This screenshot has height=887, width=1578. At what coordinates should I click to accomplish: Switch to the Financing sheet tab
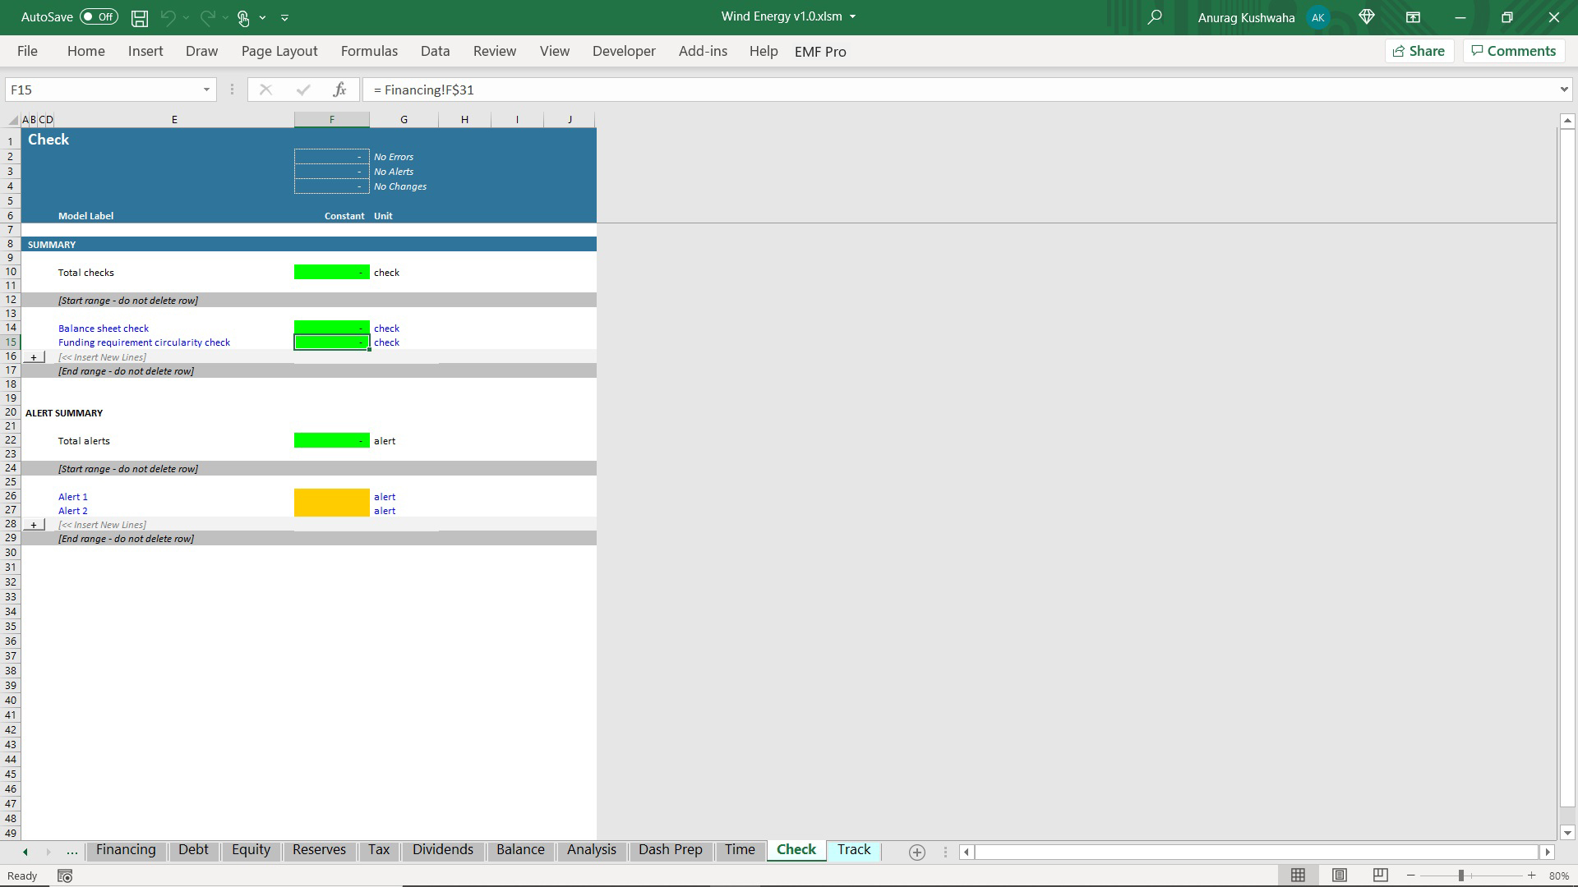click(x=126, y=849)
